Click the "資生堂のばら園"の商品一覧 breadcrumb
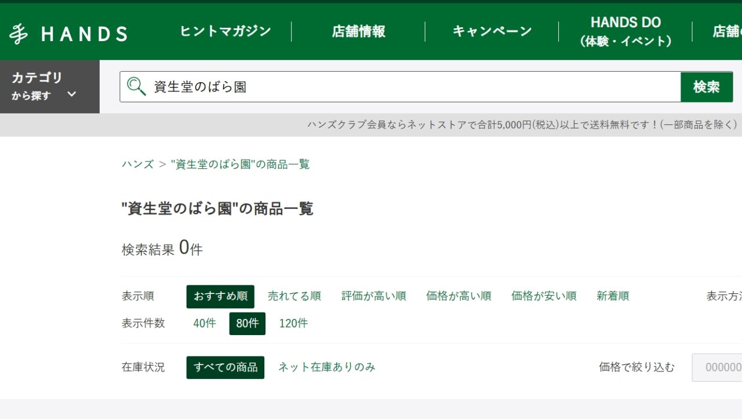 coord(240,164)
